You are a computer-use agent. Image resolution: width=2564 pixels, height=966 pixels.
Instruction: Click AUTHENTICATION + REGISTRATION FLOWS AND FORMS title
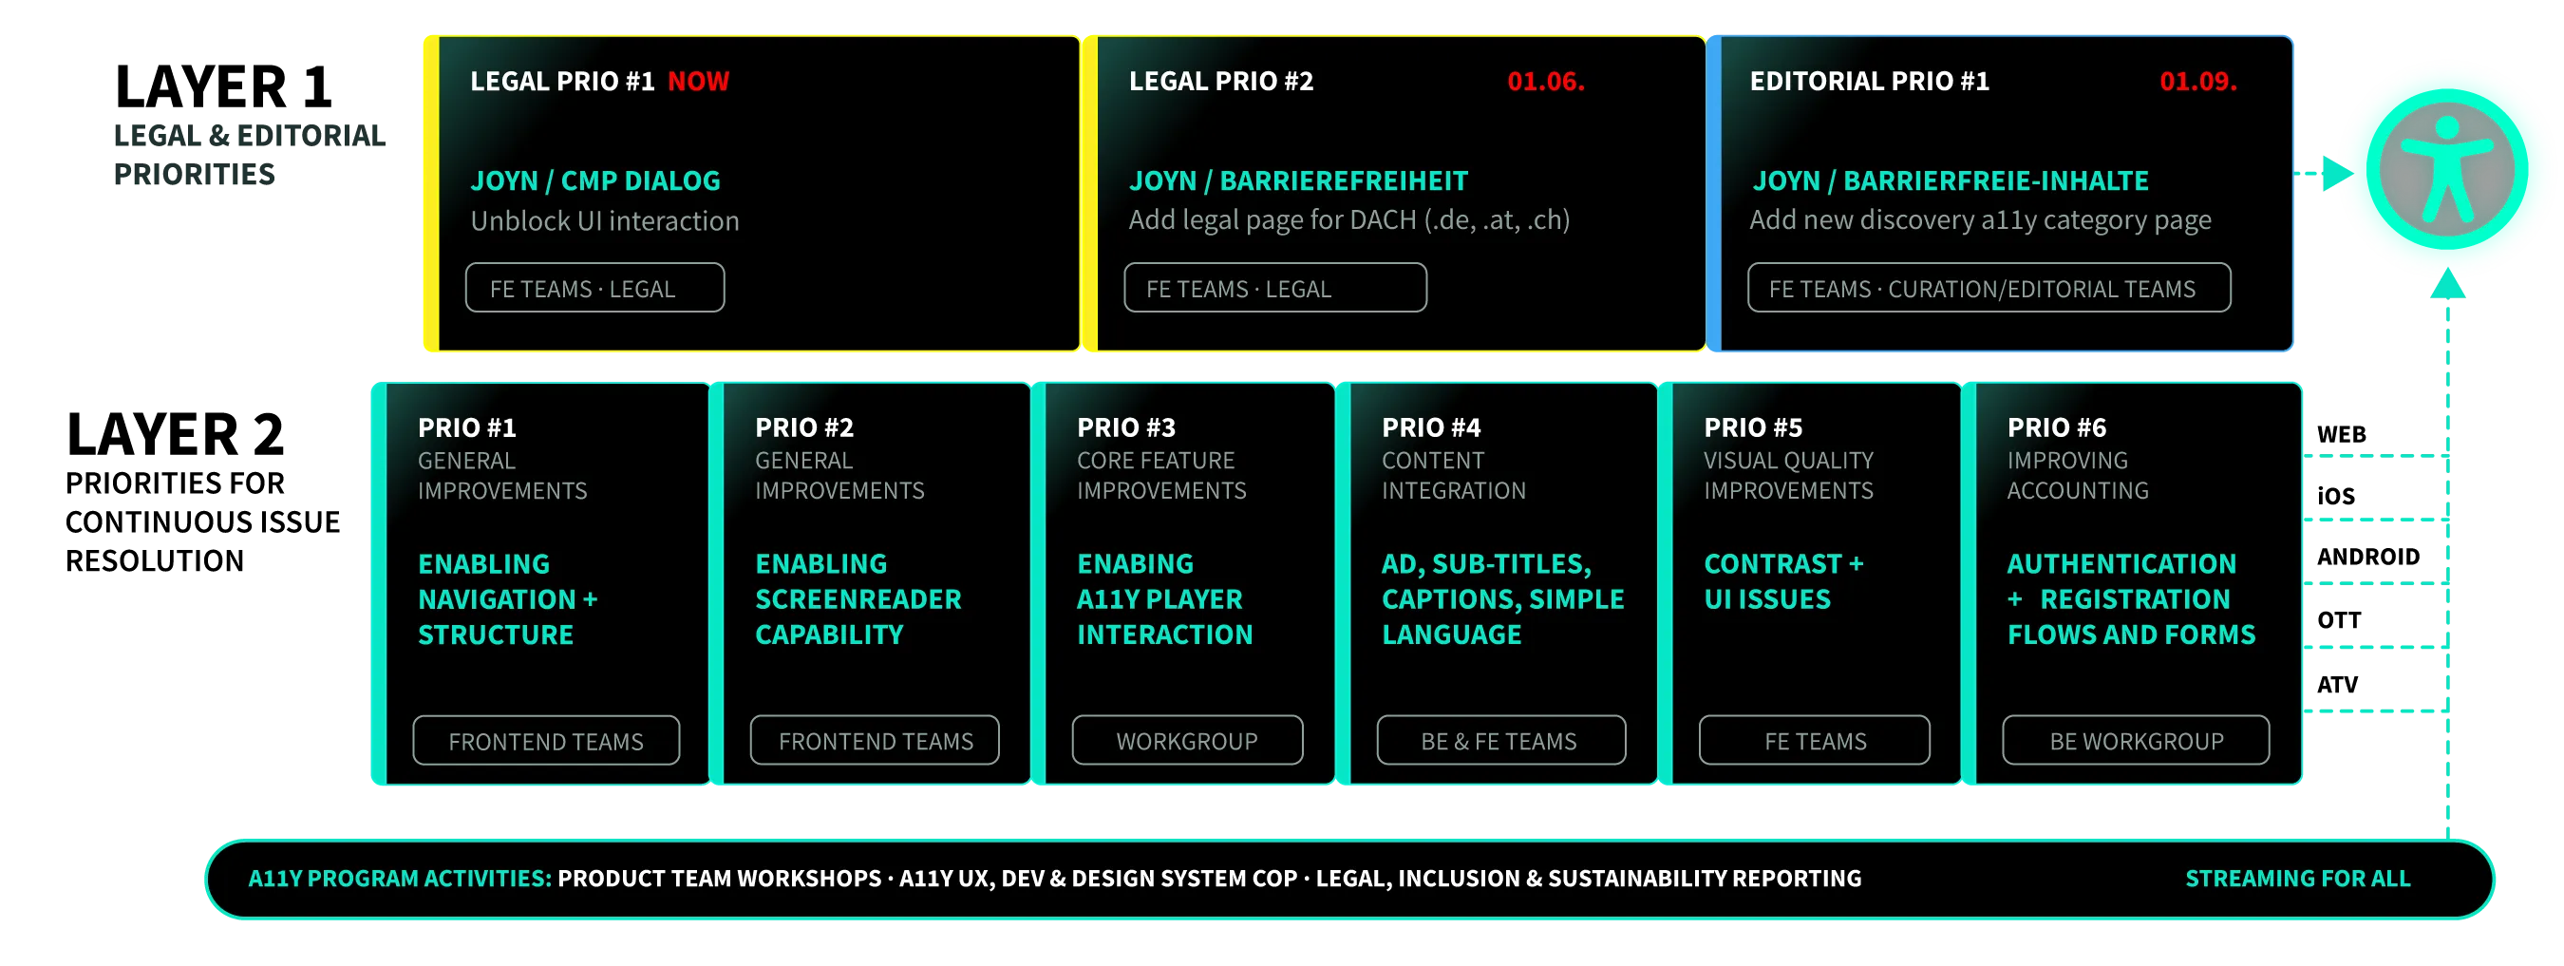2130,598
